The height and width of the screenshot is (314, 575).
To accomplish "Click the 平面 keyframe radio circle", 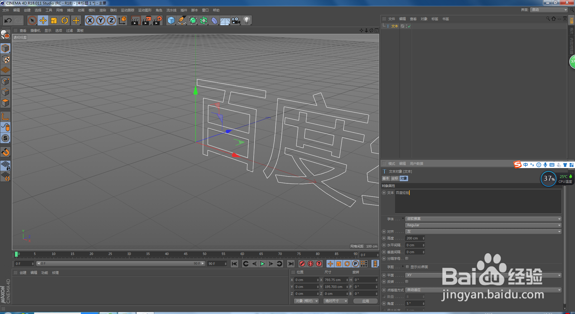I will [x=384, y=275].
